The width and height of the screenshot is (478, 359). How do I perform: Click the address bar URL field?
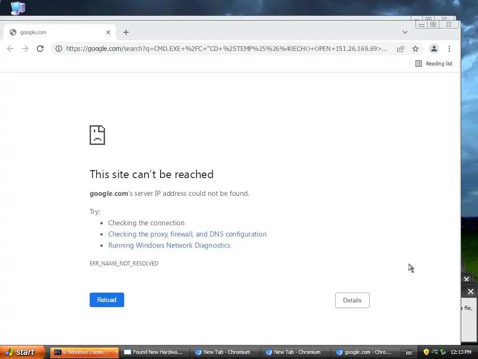point(226,49)
